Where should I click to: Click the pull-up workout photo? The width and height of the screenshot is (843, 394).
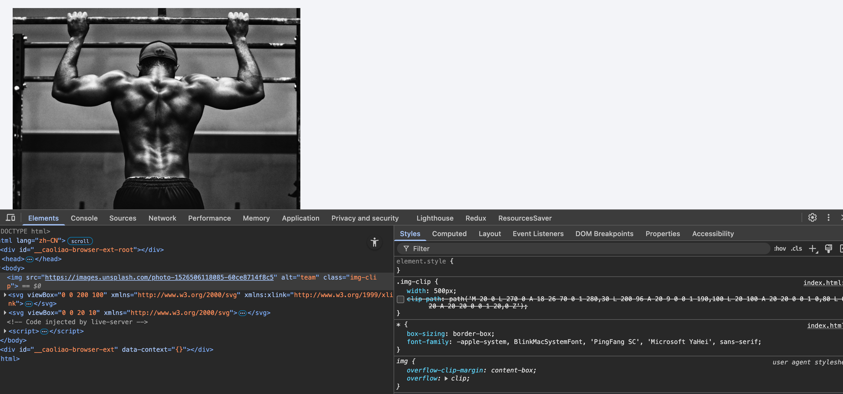coord(157,108)
